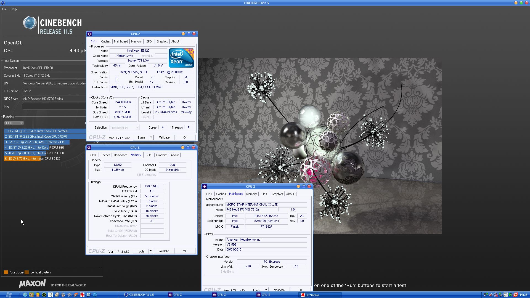530x298 pixels.
Task: Click the disconnected network tray icon with red X
Action: (496, 295)
